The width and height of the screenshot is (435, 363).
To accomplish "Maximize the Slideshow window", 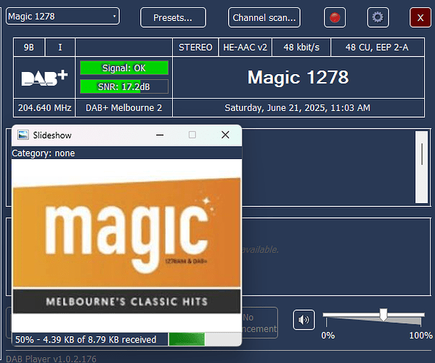I will pyautogui.click(x=192, y=135).
